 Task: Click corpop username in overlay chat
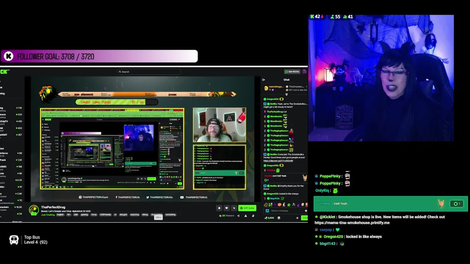tap(326, 230)
